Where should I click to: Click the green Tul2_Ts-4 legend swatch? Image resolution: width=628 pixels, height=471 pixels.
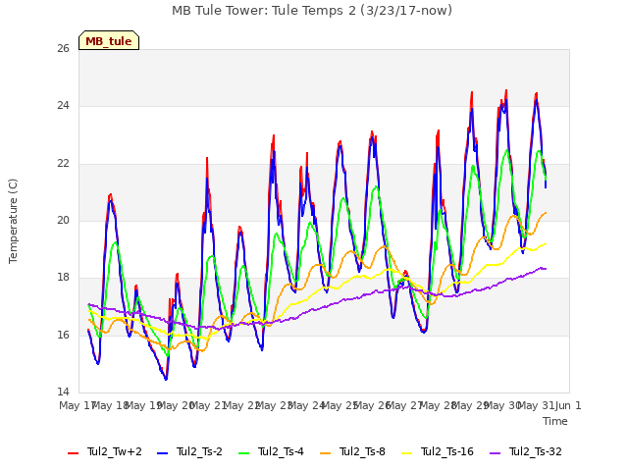pyautogui.click(x=244, y=452)
